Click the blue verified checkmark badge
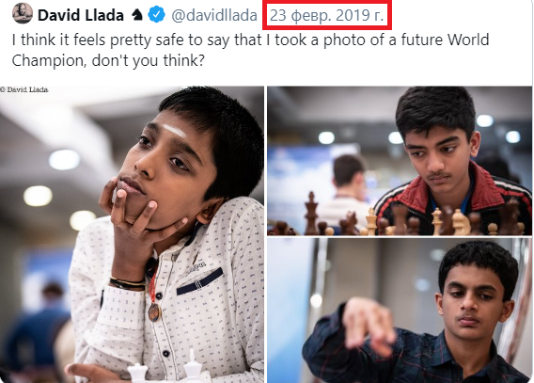This screenshot has width=534, height=383. (157, 15)
